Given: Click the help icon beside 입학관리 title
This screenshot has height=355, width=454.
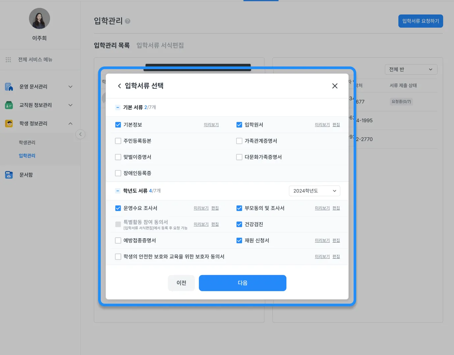Looking at the screenshot, I should tap(128, 21).
